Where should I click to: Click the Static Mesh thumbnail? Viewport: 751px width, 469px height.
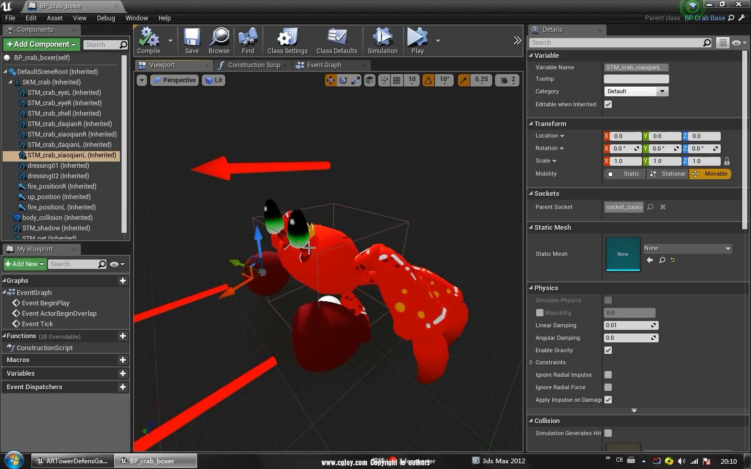(x=623, y=254)
